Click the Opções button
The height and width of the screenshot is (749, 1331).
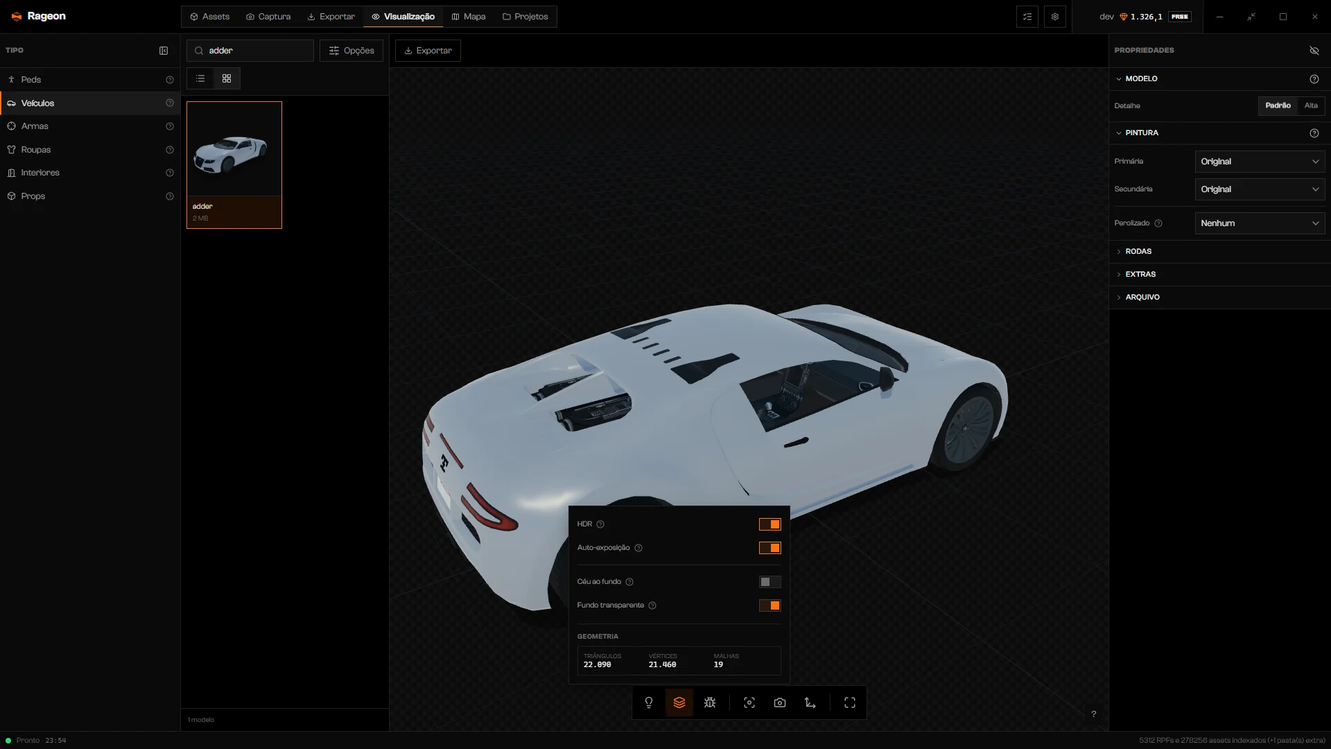click(351, 51)
